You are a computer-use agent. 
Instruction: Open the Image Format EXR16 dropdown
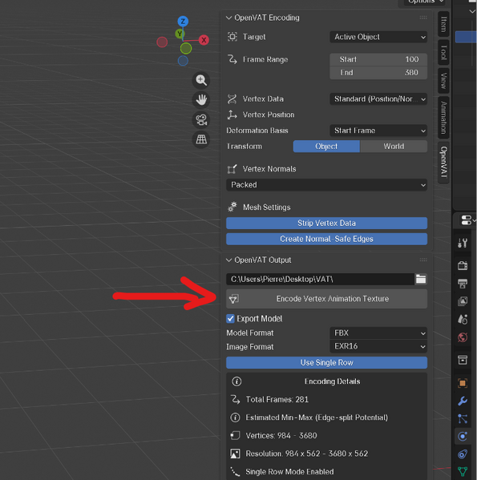(378, 346)
